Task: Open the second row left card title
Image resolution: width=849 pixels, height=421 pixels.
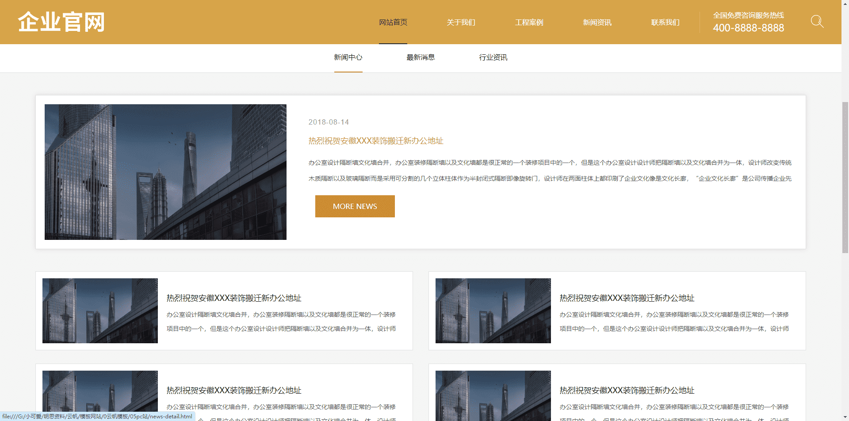Action: (234, 391)
